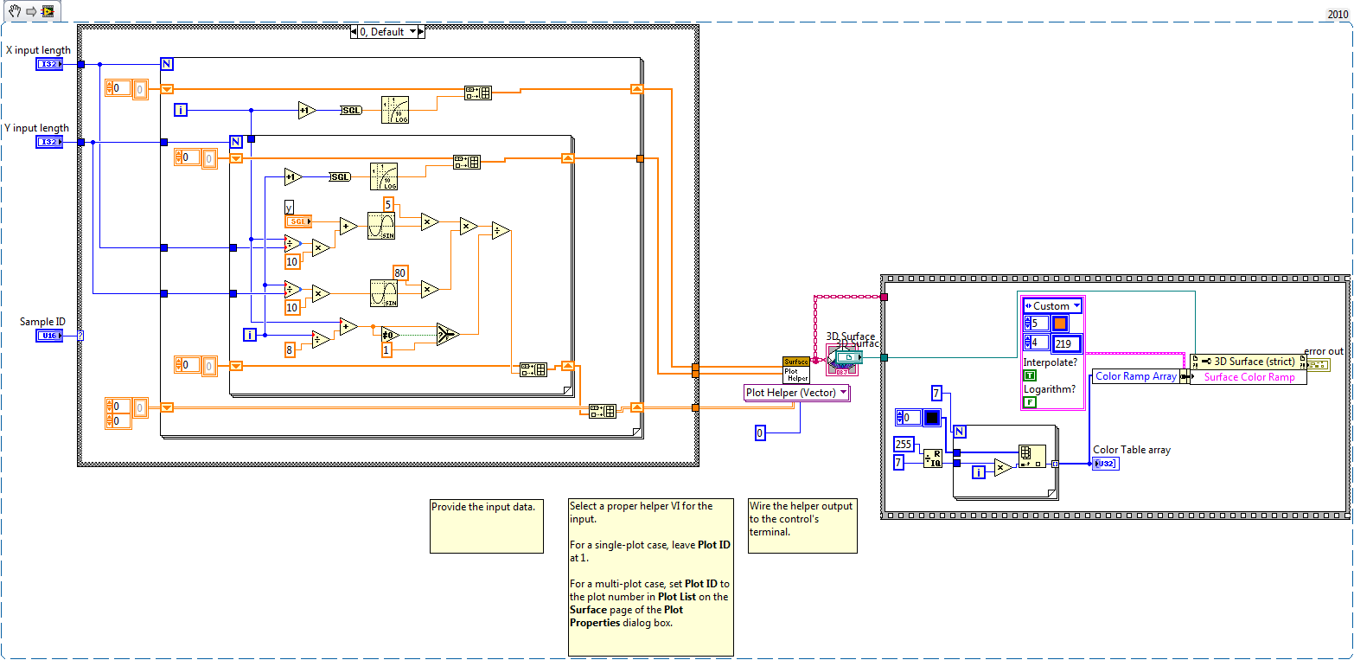Select the Y input length I32 terminal

(49, 142)
